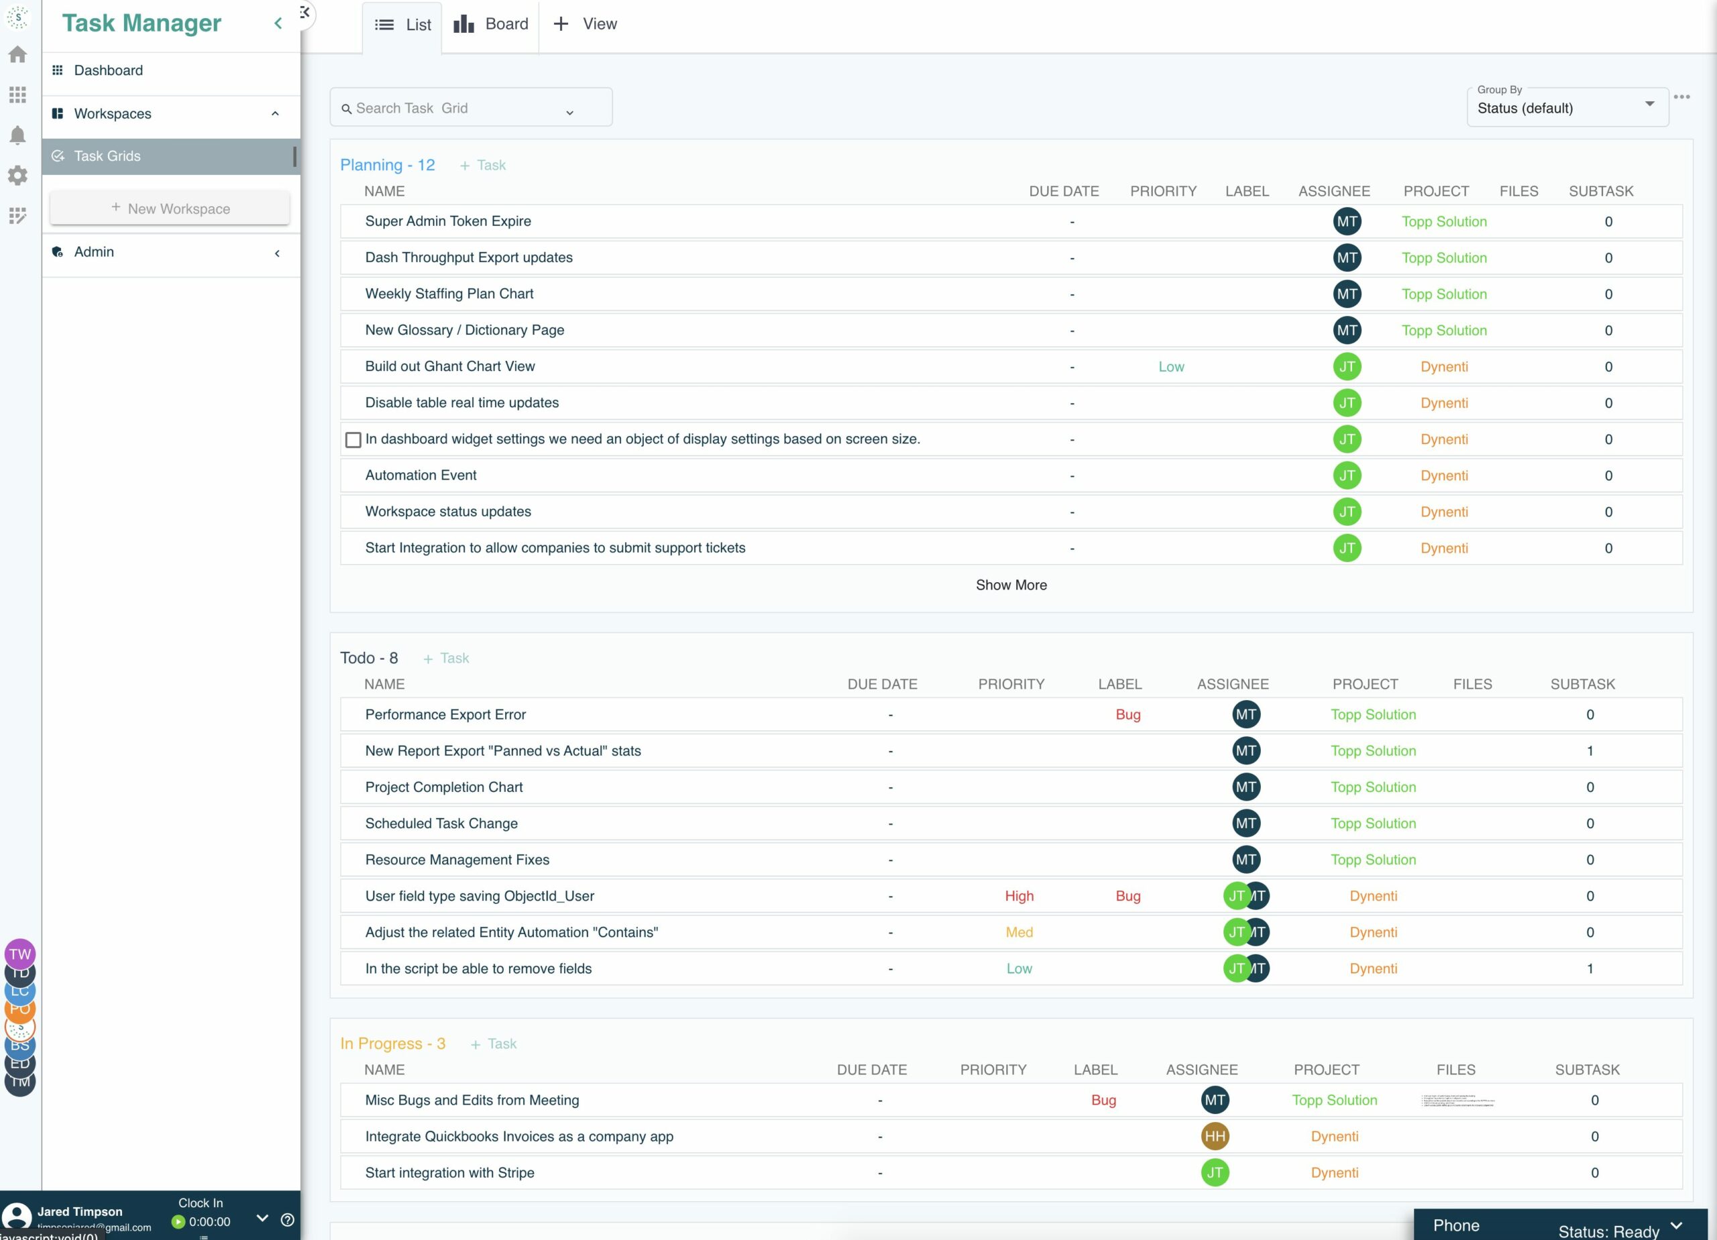Click the Bug label on Performance Export Error
Image resolution: width=1717 pixels, height=1240 pixels.
pos(1127,715)
